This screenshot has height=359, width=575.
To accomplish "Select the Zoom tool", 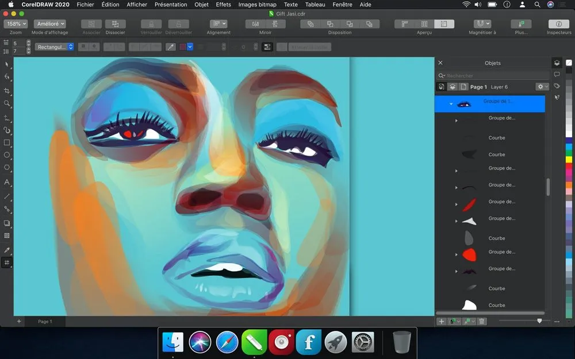I will point(7,103).
